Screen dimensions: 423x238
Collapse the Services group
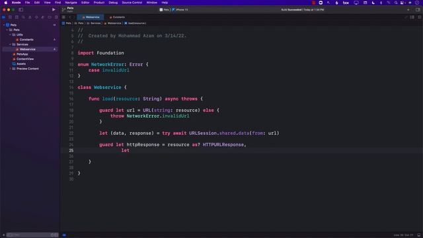11,44
